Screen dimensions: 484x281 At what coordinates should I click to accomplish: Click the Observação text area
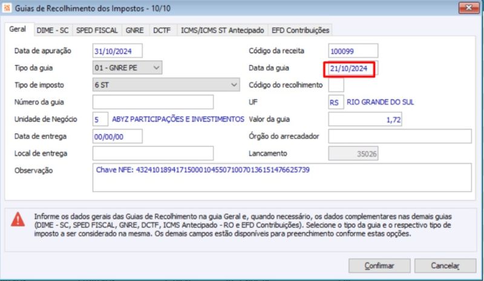coord(282,178)
